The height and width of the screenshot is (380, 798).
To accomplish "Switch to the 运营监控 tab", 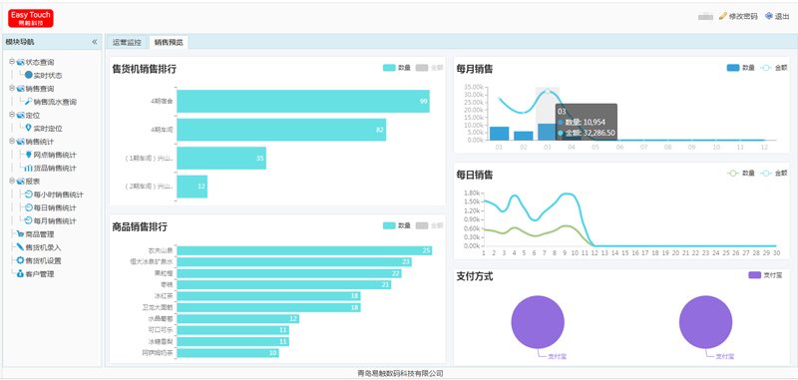I will [127, 42].
